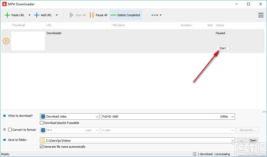The width and height of the screenshot is (267, 157).
Task: Click the orange paused circle icon
Action: pyautogui.click(x=6, y=41)
